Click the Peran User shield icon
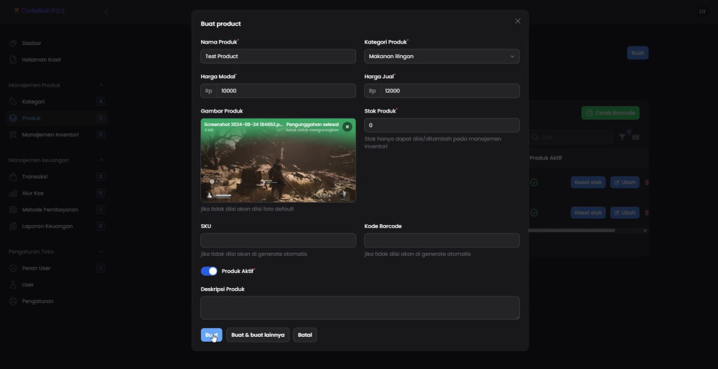 [13, 268]
